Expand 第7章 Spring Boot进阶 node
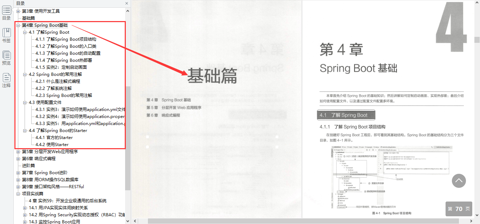Screen dimensions: 480x224 18,173
